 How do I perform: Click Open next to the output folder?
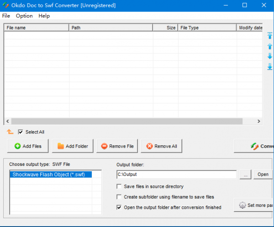pyautogui.click(x=263, y=174)
